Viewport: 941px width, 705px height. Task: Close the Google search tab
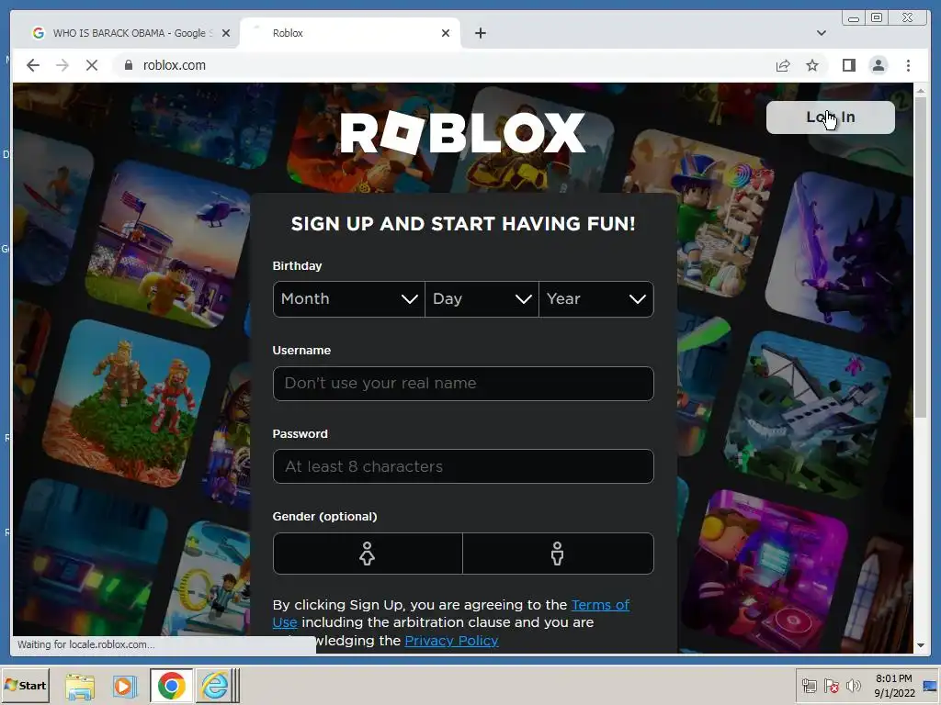tap(226, 33)
